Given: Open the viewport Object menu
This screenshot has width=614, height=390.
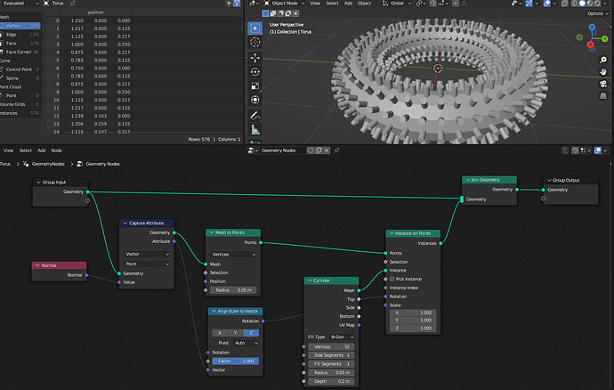Looking at the screenshot, I should click(364, 4).
